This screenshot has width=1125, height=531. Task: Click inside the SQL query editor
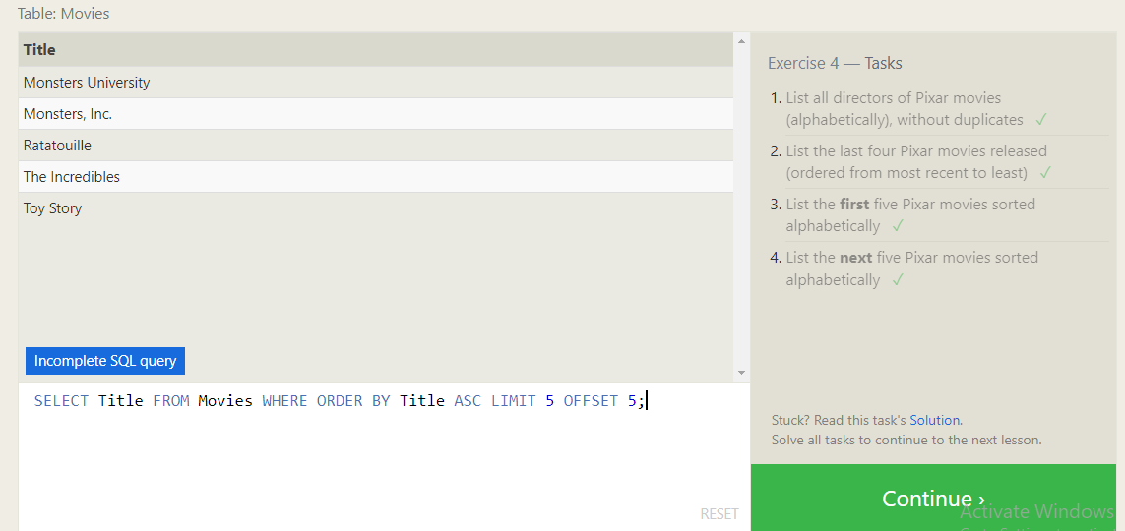click(384, 456)
